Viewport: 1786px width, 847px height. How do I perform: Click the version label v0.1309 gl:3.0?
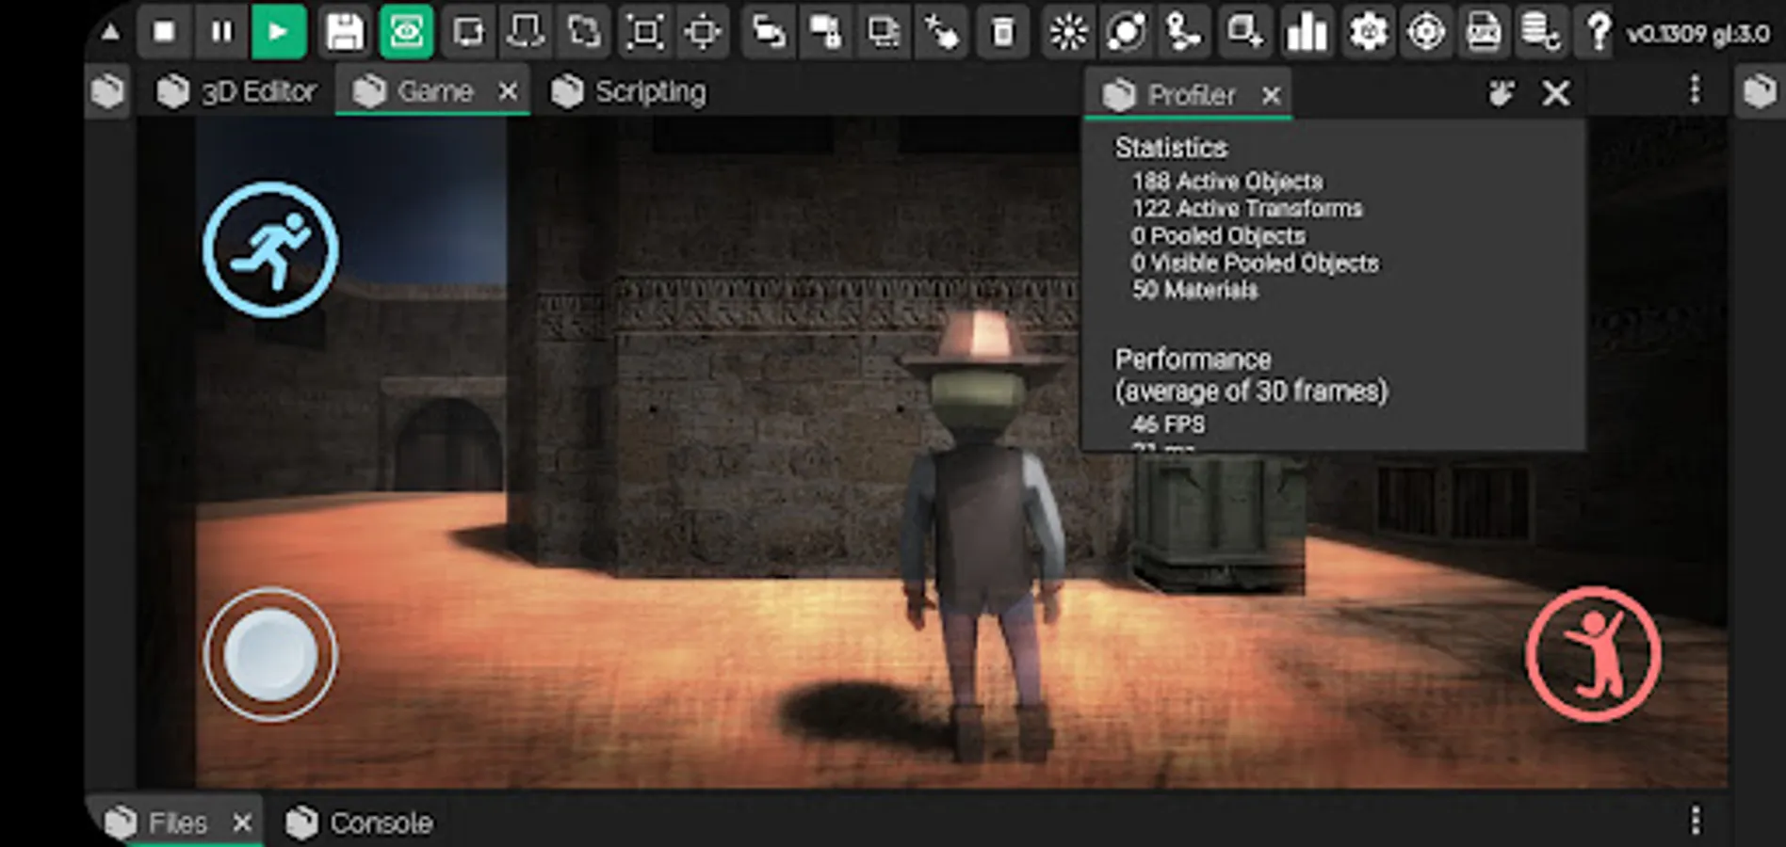pos(1697,34)
